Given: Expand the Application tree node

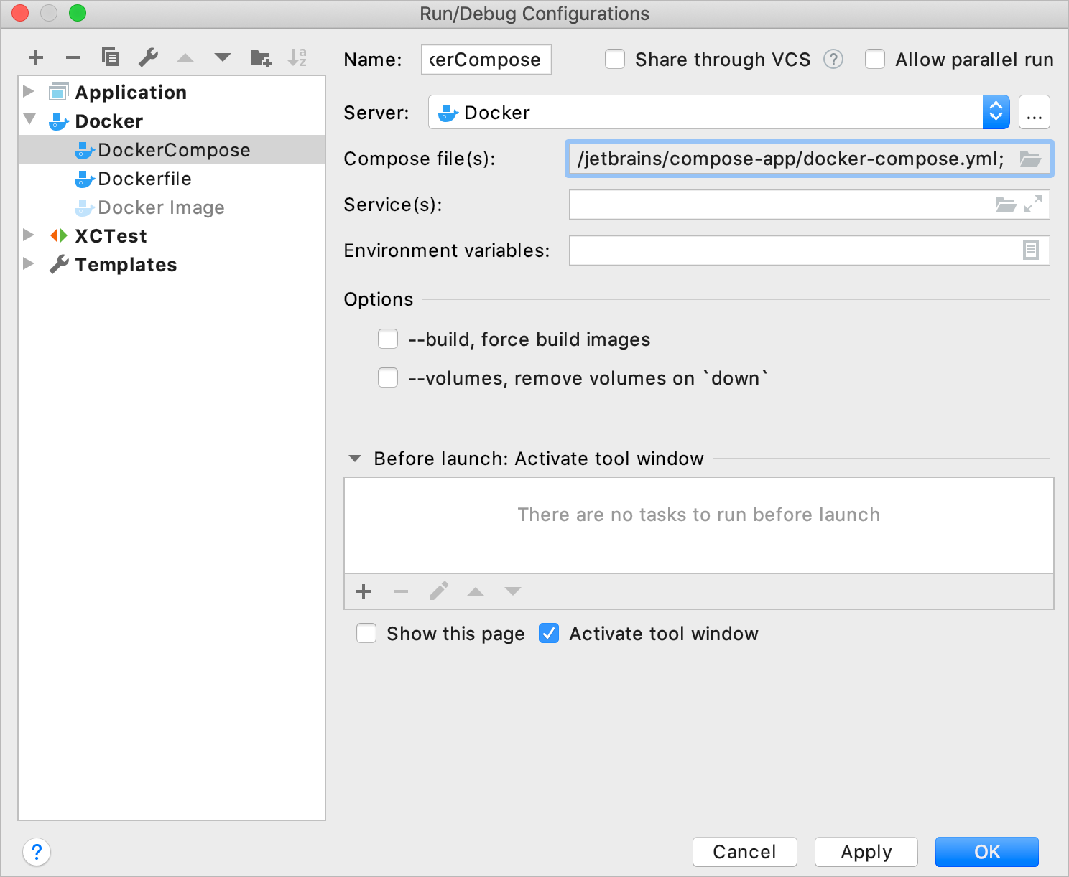Looking at the screenshot, I should [x=29, y=91].
